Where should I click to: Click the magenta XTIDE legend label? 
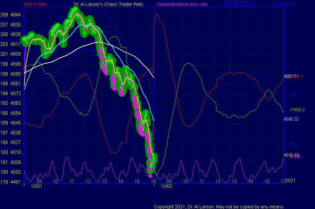tap(295, 157)
